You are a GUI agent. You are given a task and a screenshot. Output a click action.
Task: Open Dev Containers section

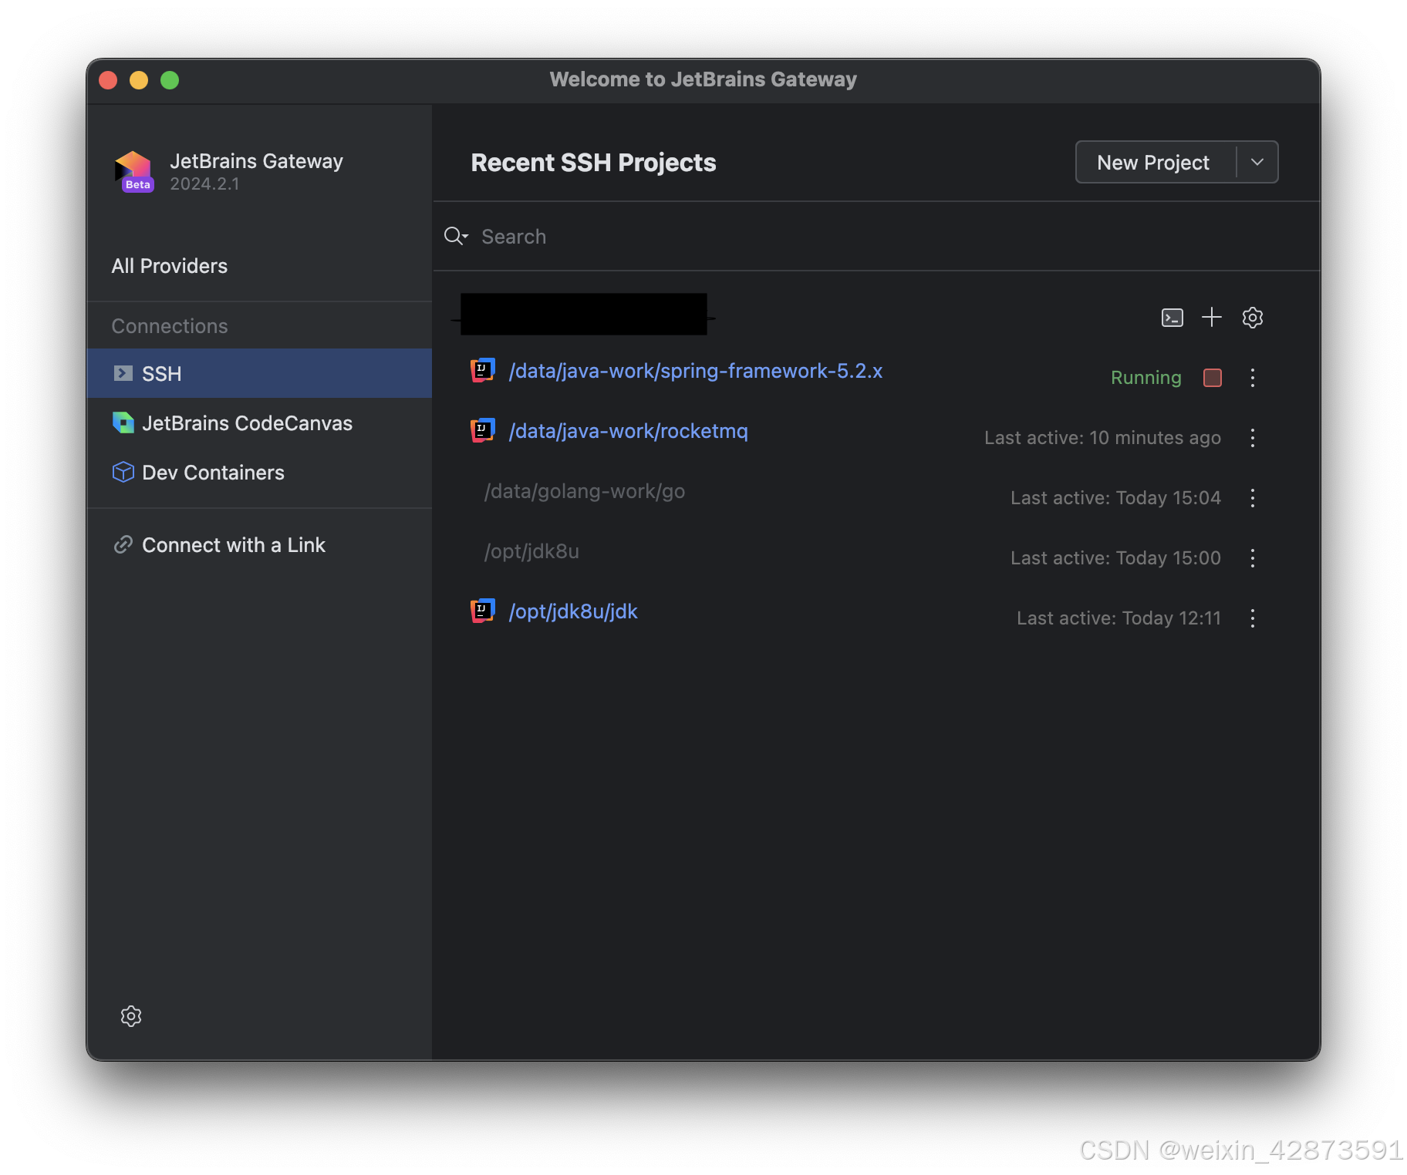tap(259, 472)
